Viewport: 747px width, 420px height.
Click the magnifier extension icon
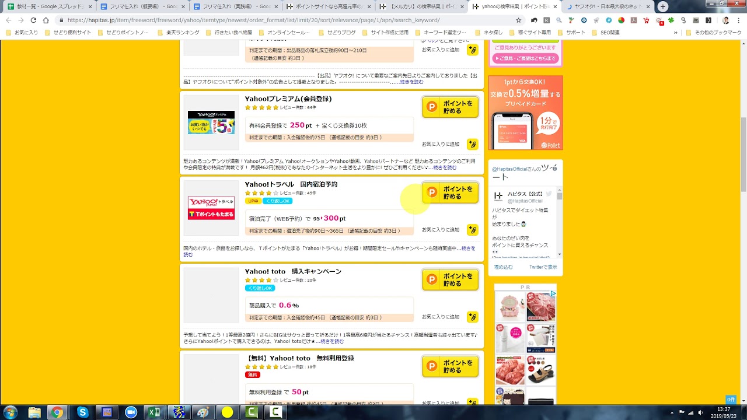tap(559, 20)
